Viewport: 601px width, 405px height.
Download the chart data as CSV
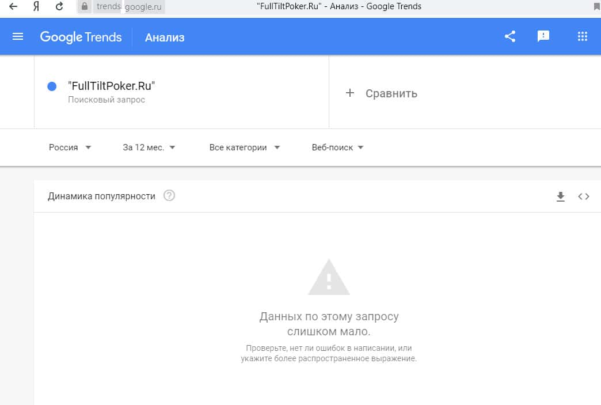click(x=560, y=196)
